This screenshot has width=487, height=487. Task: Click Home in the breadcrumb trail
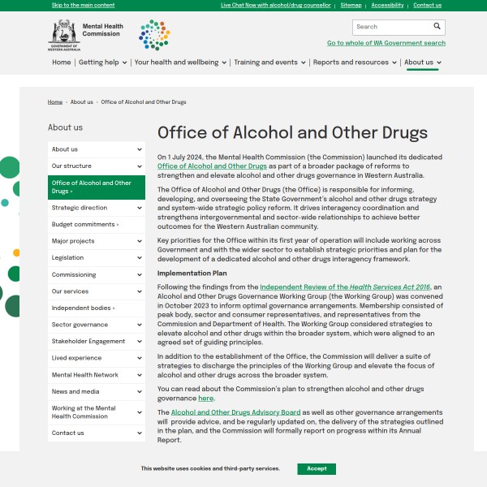point(55,102)
